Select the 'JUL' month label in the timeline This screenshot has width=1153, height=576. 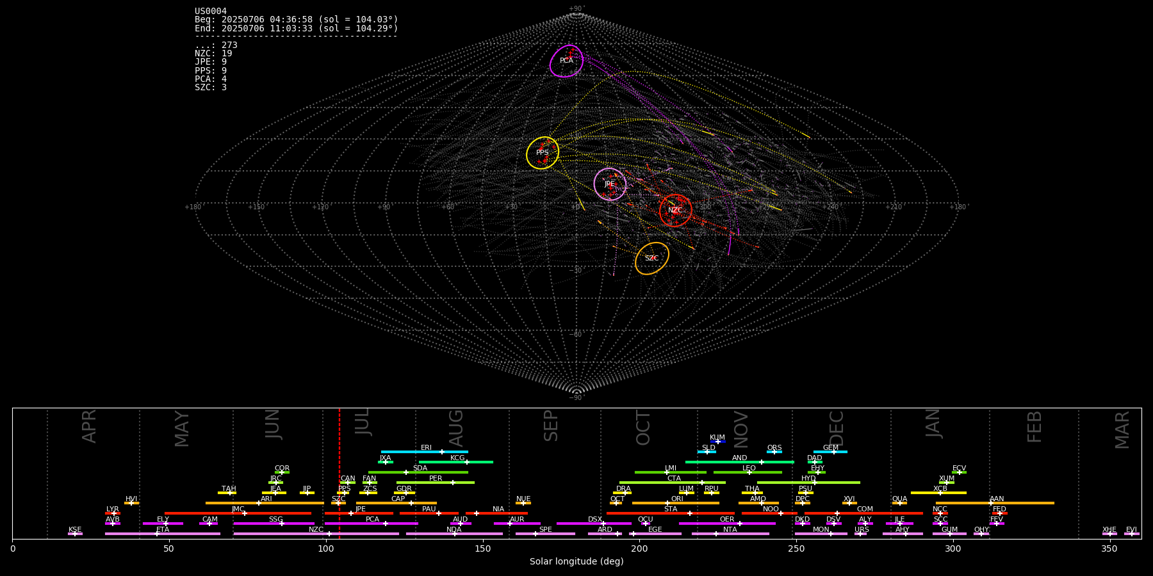pos(363,423)
